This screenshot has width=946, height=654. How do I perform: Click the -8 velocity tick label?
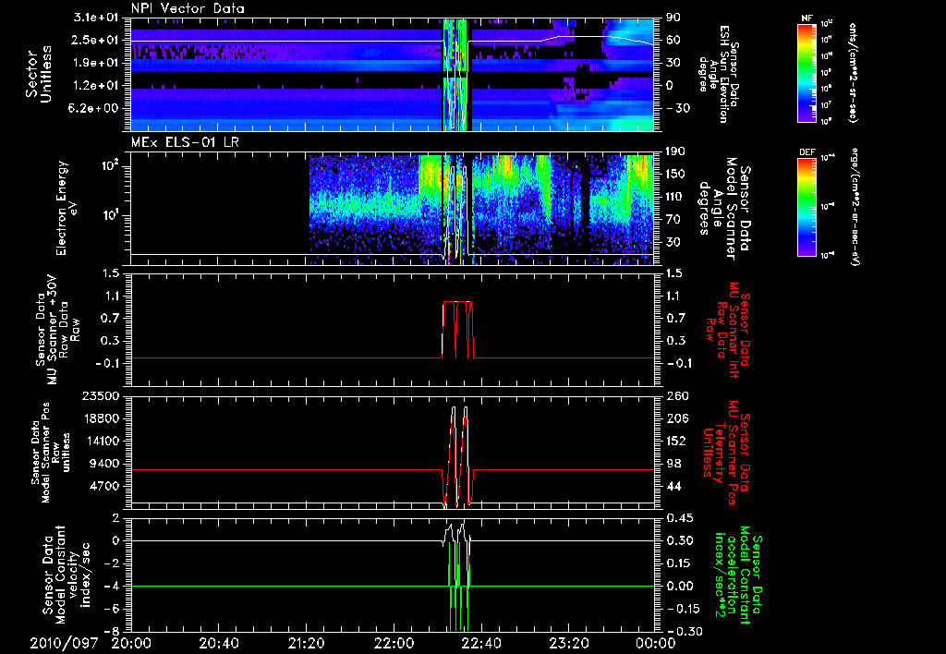[114, 631]
